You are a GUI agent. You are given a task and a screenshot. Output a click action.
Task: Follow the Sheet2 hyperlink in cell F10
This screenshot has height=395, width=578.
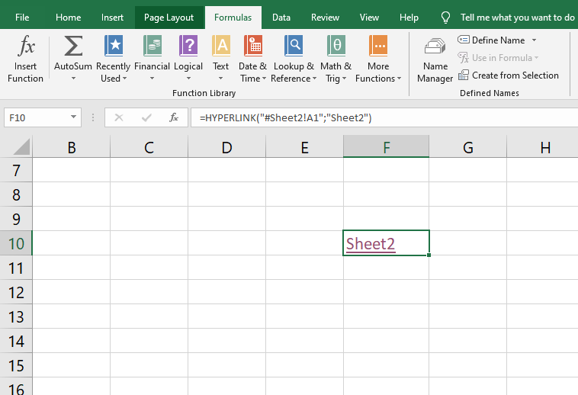[371, 244]
